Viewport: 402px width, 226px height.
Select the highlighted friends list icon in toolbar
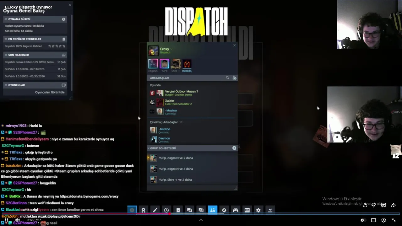click(x=213, y=210)
